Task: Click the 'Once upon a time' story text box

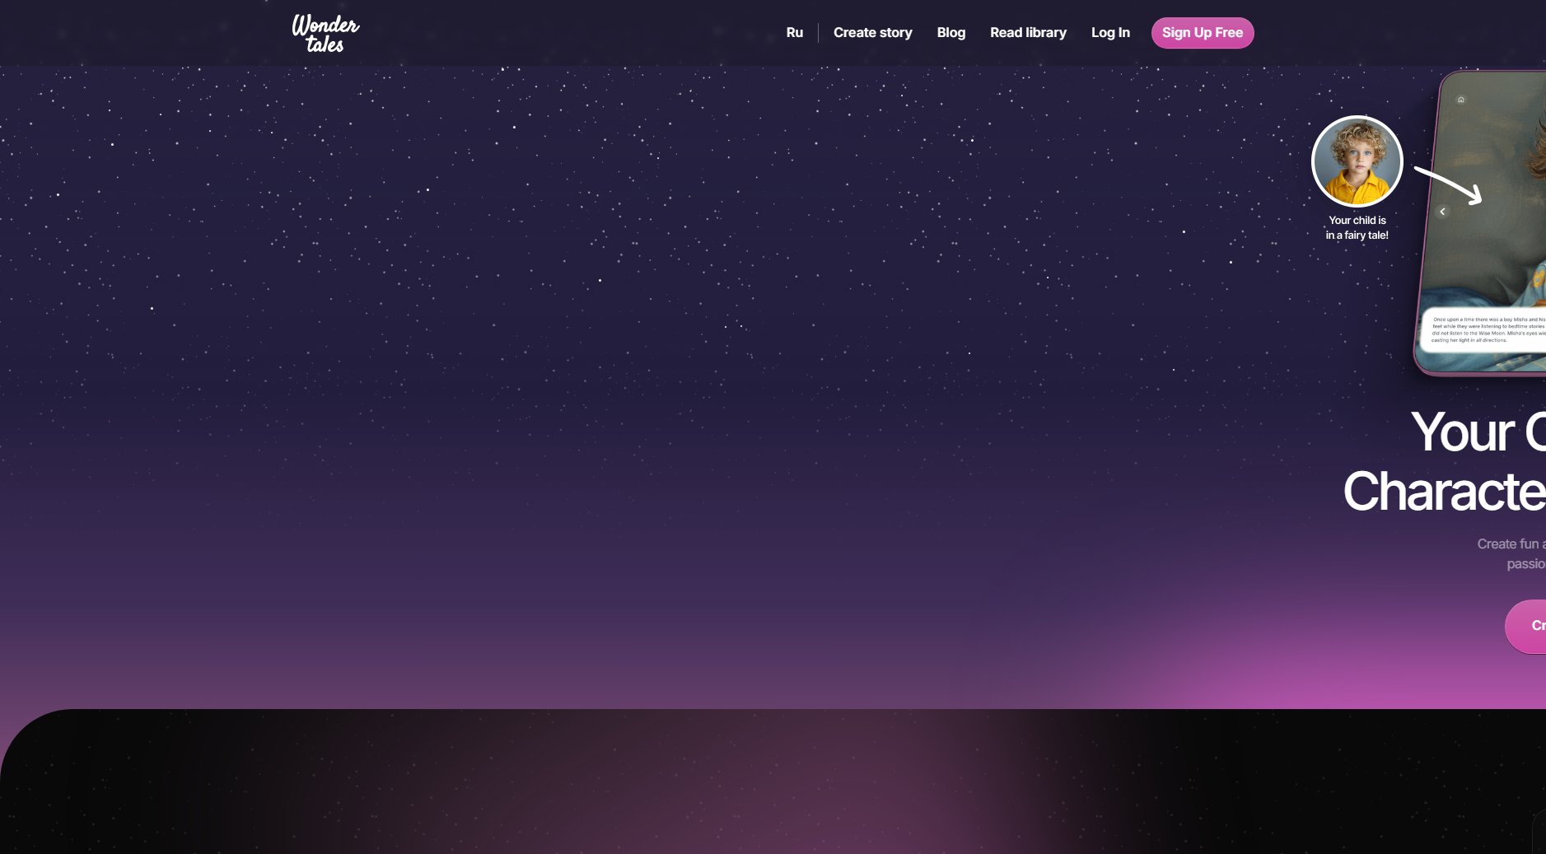Action: [x=1485, y=329]
